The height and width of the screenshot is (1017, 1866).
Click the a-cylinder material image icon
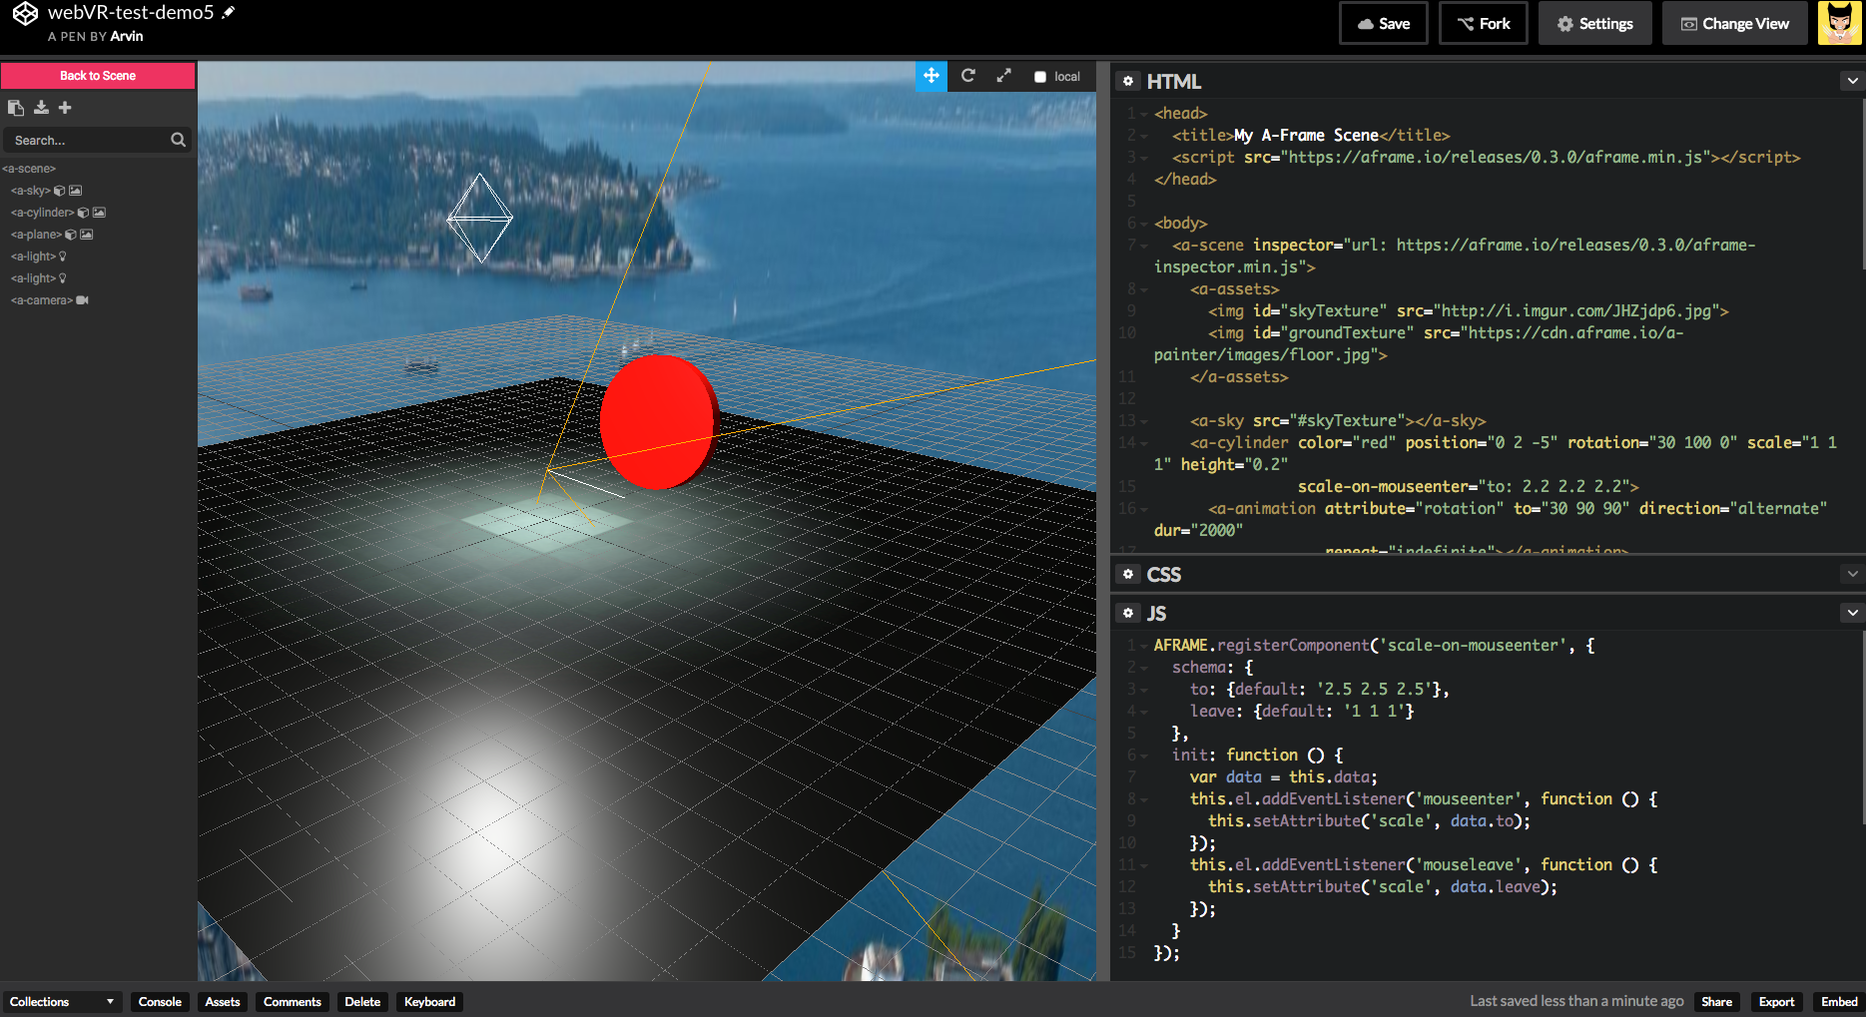tap(100, 213)
